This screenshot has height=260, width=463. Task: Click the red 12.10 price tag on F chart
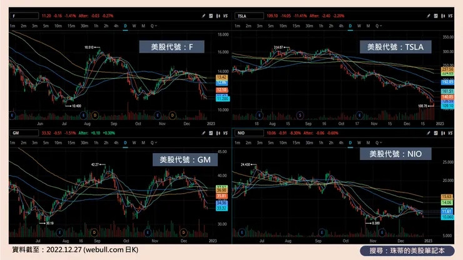tap(221, 90)
